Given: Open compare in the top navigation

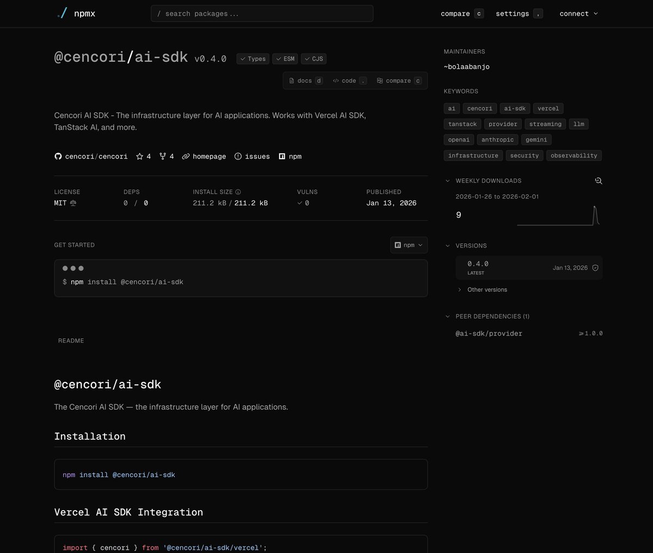Looking at the screenshot, I should click(x=462, y=14).
